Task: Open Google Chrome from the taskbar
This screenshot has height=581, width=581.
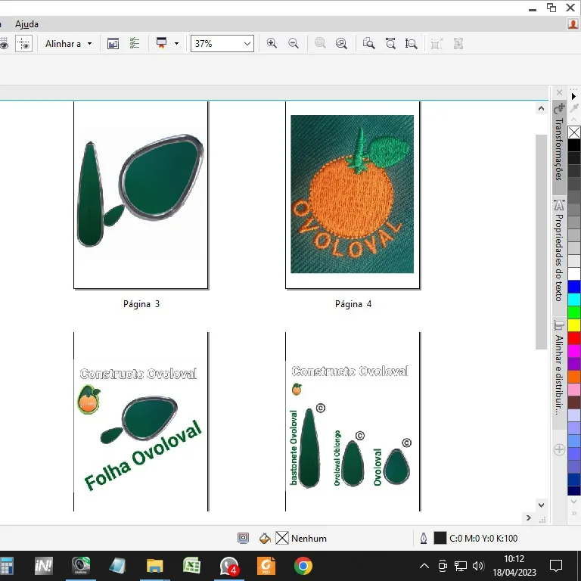Action: point(303,566)
